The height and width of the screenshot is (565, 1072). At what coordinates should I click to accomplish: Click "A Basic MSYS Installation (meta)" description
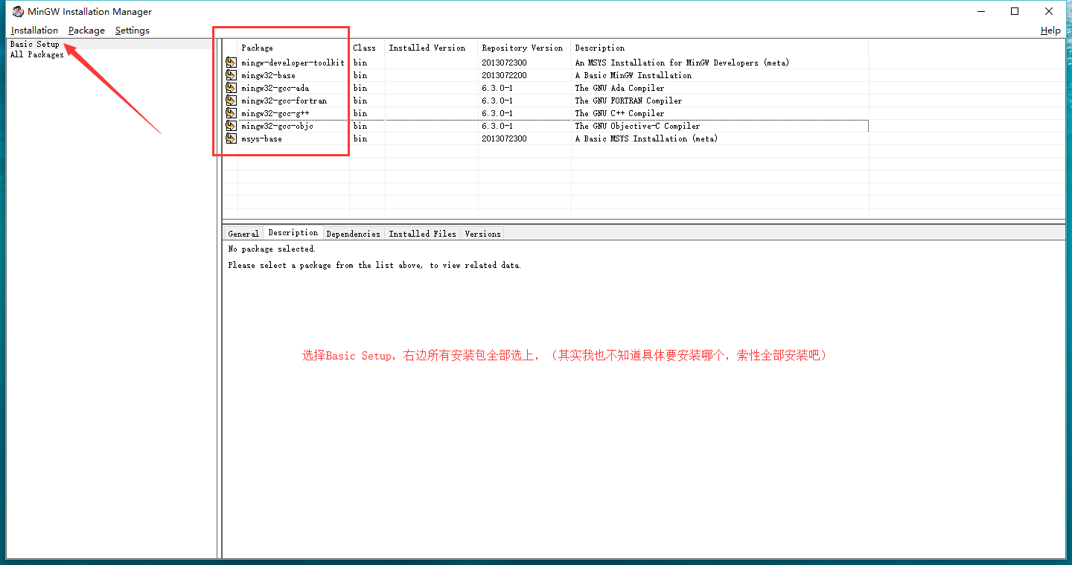(646, 138)
